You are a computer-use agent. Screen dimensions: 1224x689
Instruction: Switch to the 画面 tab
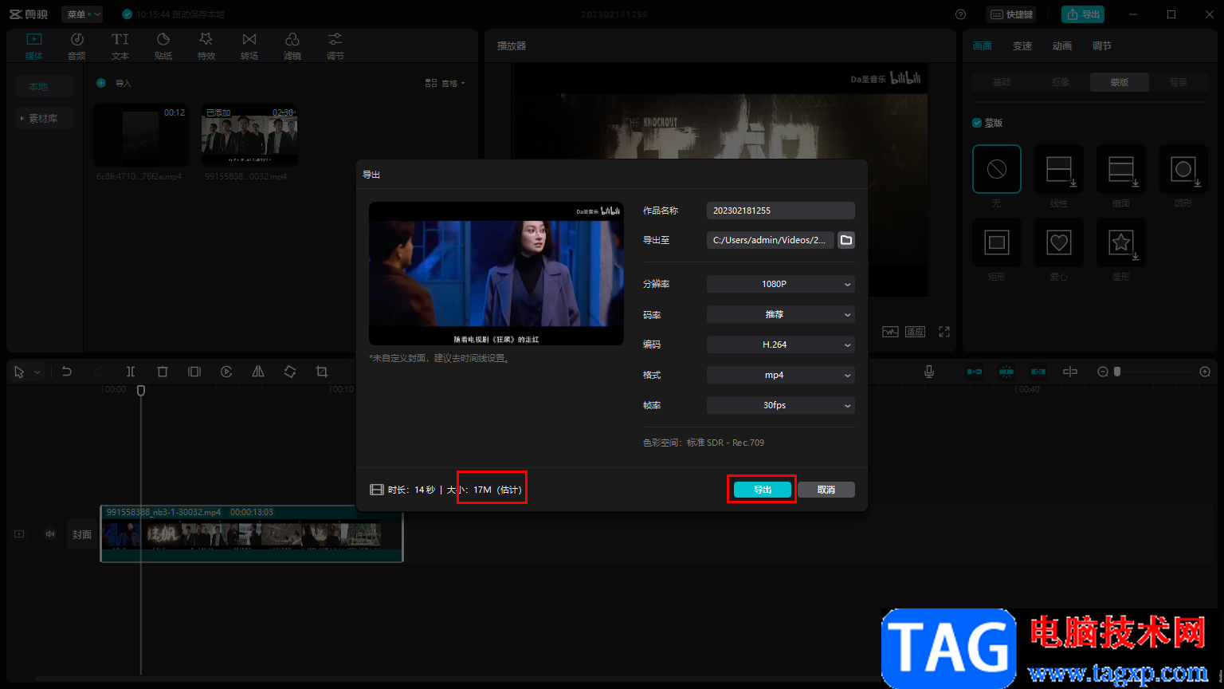983,46
